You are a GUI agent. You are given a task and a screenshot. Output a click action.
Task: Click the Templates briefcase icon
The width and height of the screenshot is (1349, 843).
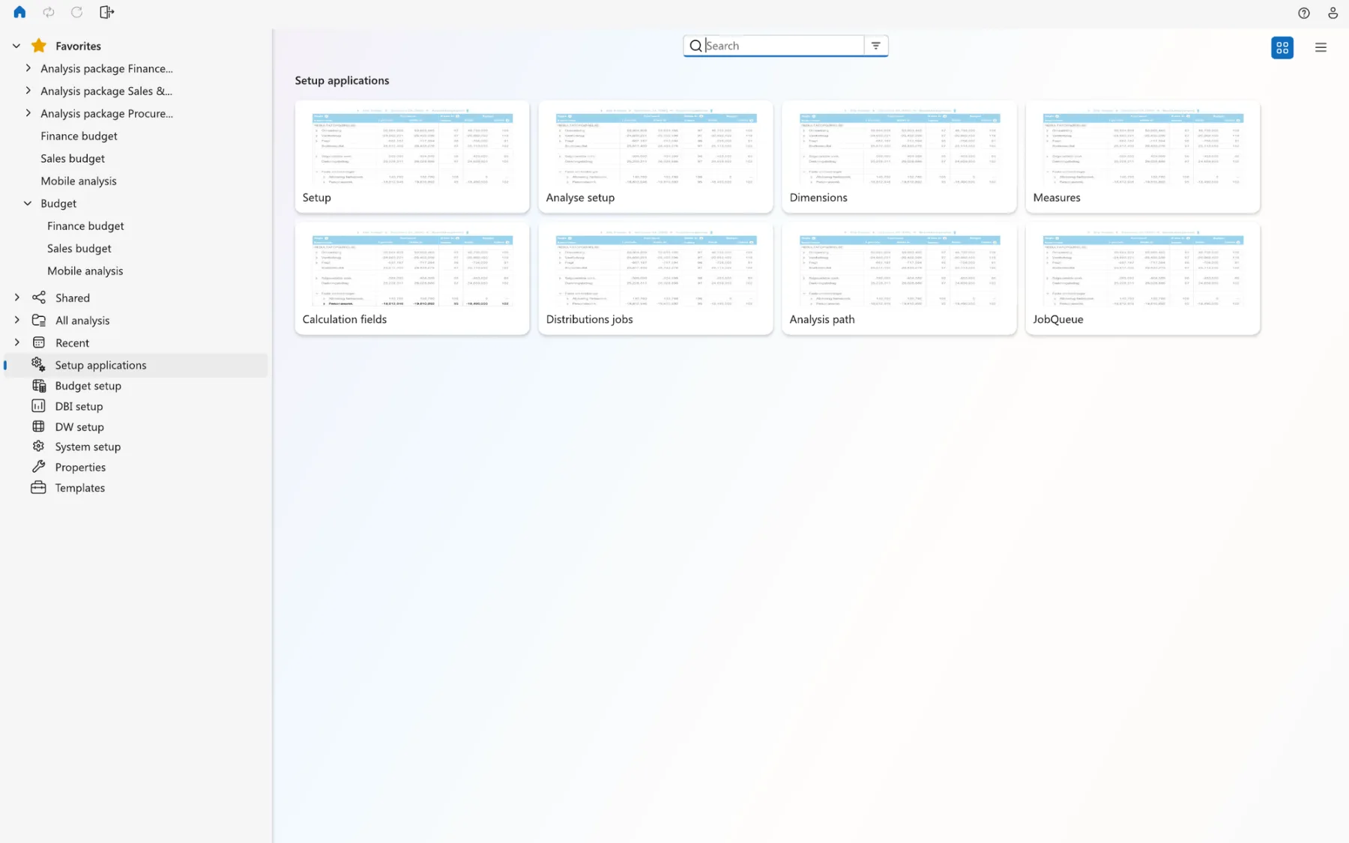[x=38, y=487]
